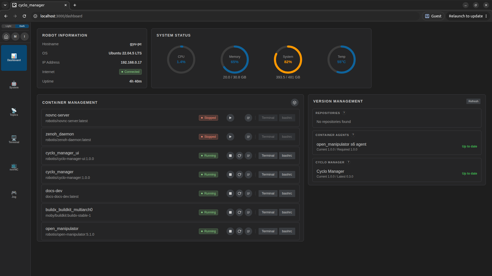Restart the buildx_buildkit_multiarch0 container

point(239,212)
